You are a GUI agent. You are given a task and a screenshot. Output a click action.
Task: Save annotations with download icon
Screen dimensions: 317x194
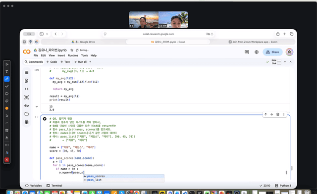[x=6, y=138]
